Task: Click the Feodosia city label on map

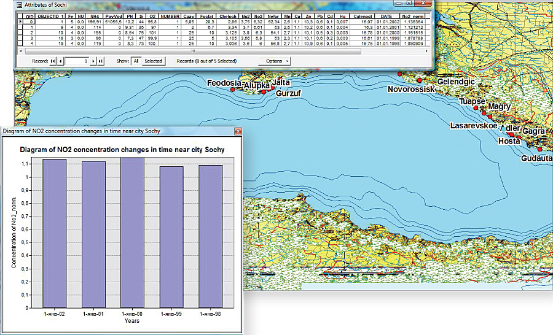Action: coord(224,83)
